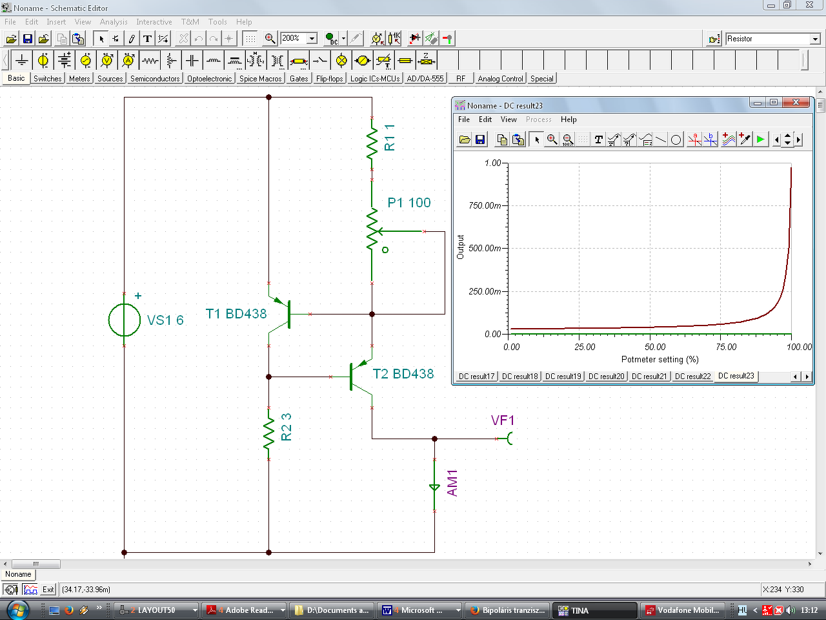The width and height of the screenshot is (826, 620).
Task: Select the Resistor component icon
Action: pos(150,61)
